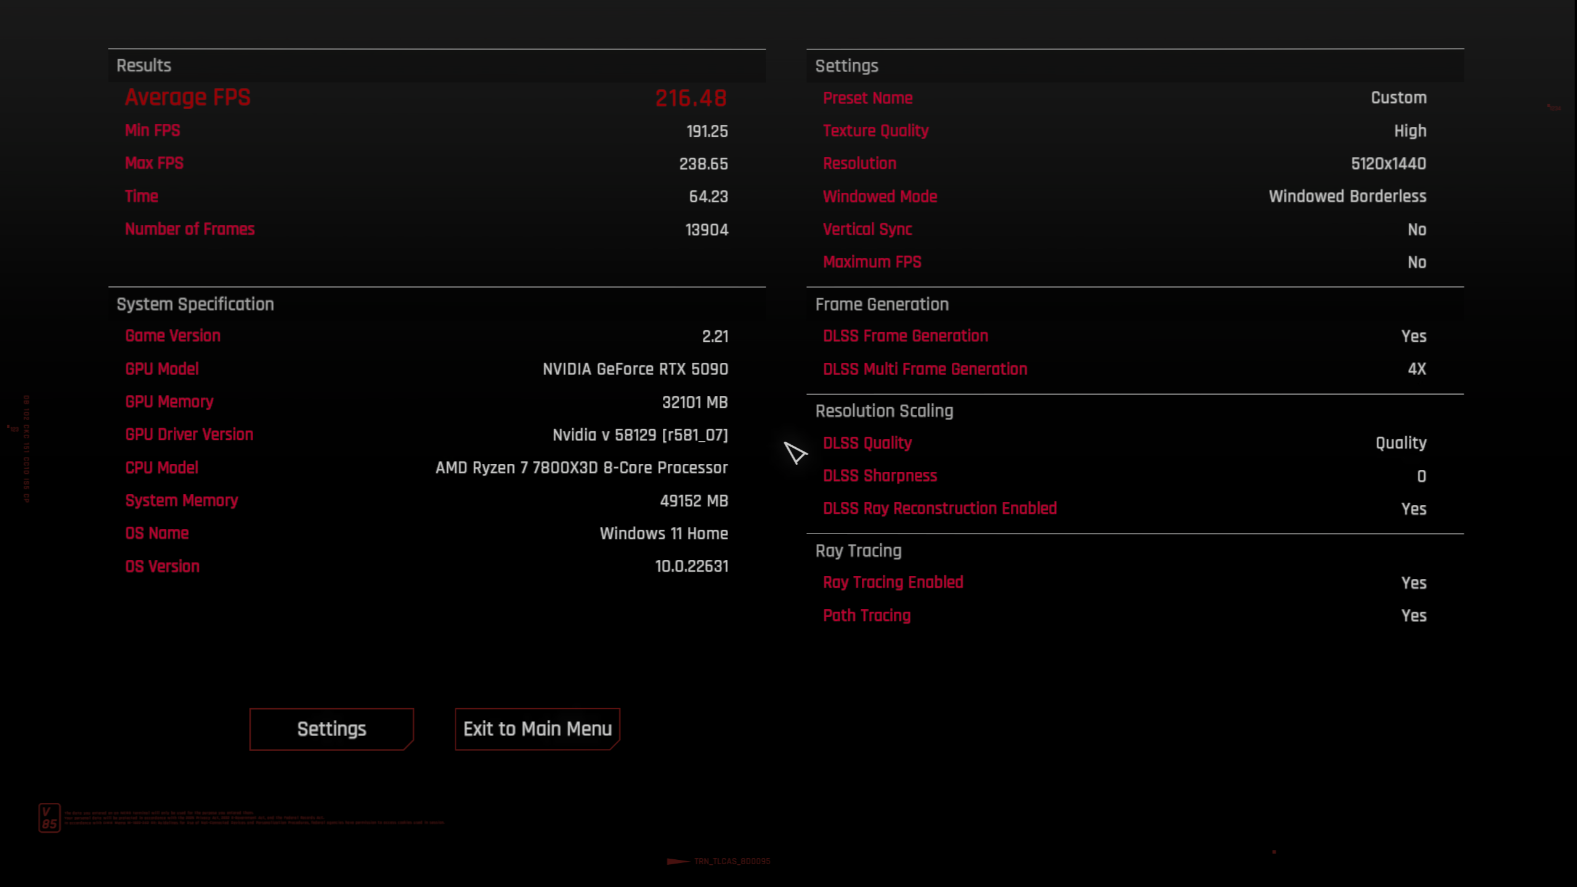This screenshot has width=1577, height=887.
Task: Select the System Specification header
Action: click(x=195, y=304)
